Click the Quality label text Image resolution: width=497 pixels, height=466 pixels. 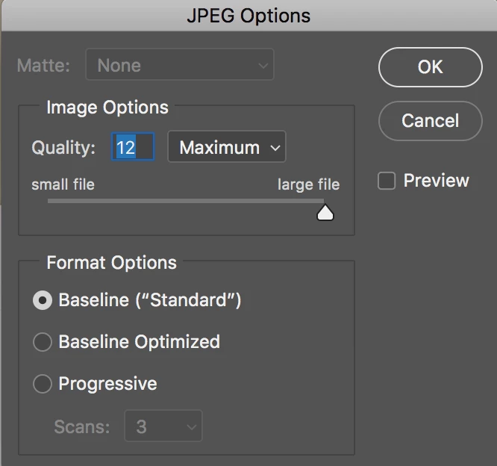(63, 148)
